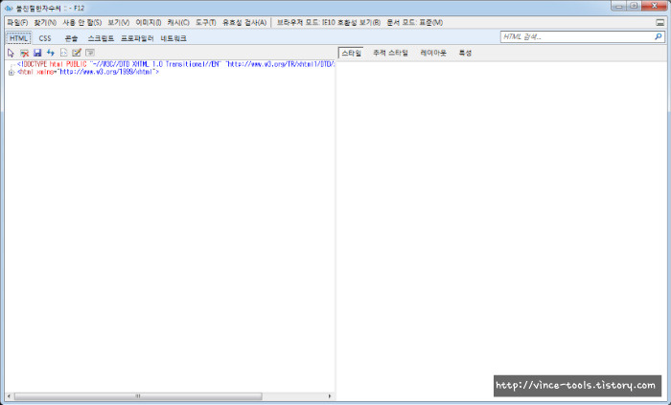Screen dimensions: 671x405
Task: Click the horizontal scrollbar thumb in HTML pane
Action: tap(138, 396)
